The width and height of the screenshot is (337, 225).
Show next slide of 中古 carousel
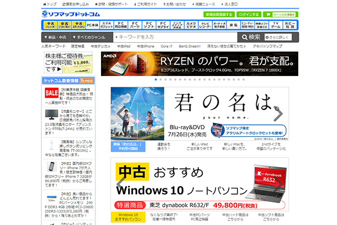(x=279, y=184)
